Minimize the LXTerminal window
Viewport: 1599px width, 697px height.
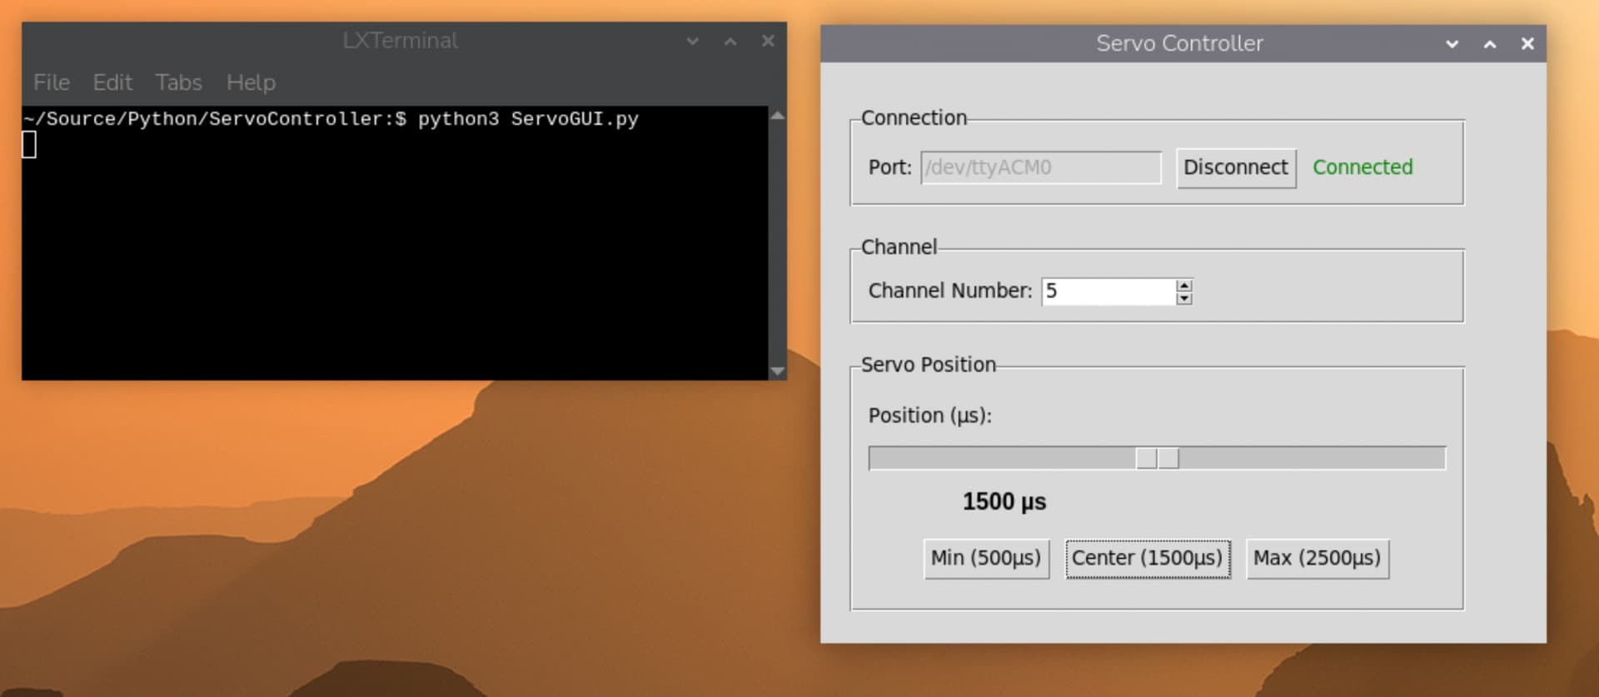(692, 41)
